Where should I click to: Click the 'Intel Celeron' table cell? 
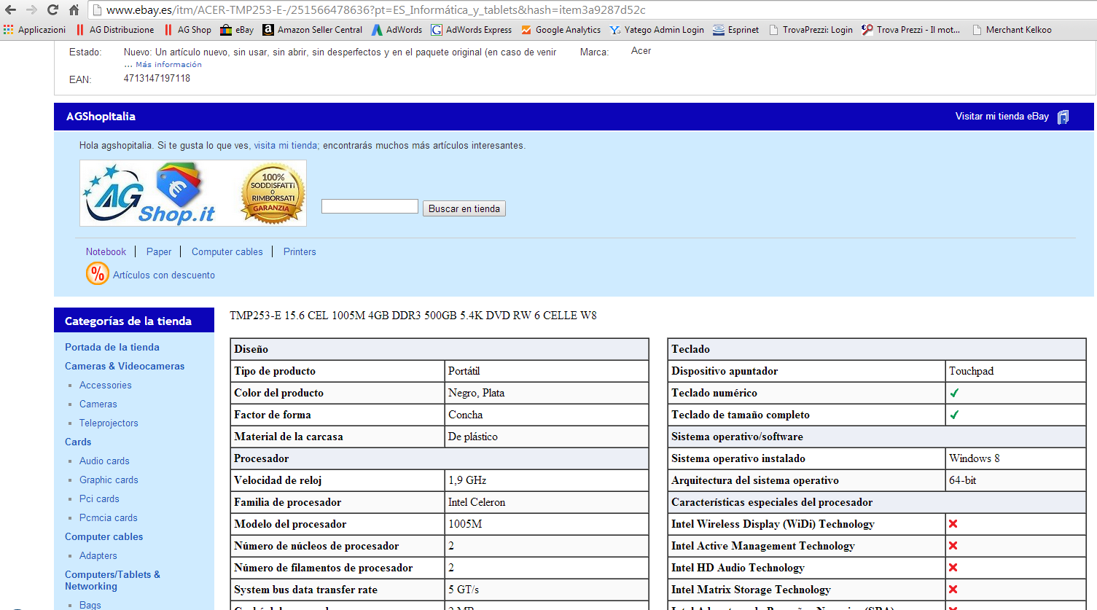[547, 502]
